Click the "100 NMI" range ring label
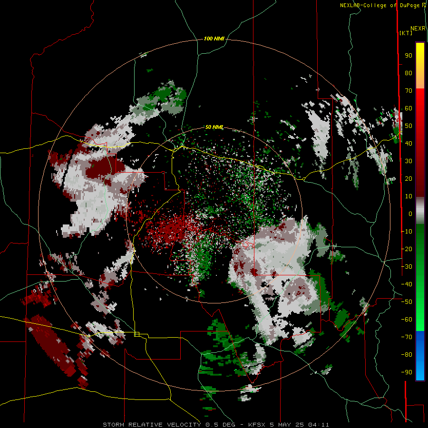The height and width of the screenshot is (428, 428). (214, 39)
